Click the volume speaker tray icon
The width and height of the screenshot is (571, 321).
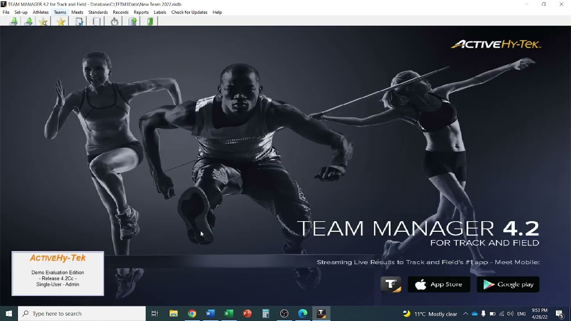[x=510, y=314]
